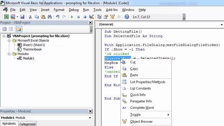
Task: Click the View Microsoft Excel toolbar icon
Action: click(x=6, y=17)
